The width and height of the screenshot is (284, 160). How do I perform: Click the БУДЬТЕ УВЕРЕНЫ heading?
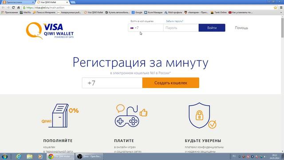pos(203,140)
